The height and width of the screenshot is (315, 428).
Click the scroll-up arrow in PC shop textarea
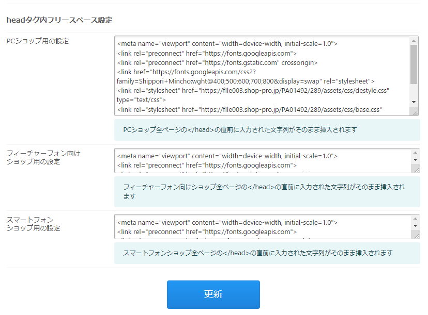[x=414, y=41]
